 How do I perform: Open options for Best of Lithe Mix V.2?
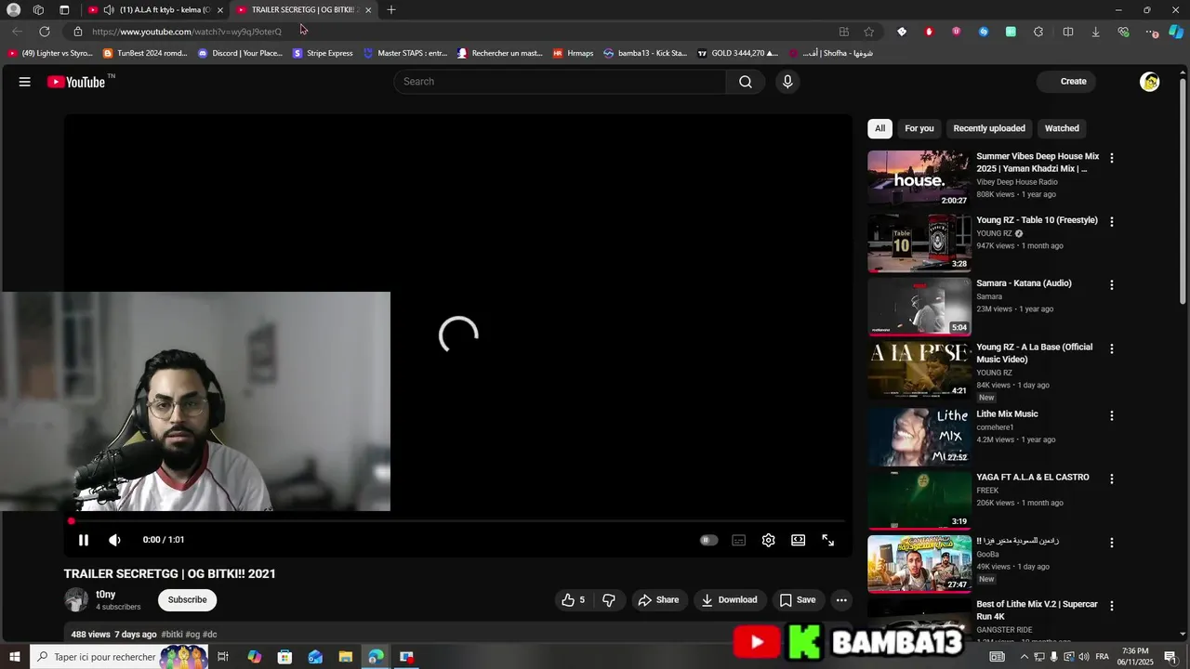coord(1112,606)
